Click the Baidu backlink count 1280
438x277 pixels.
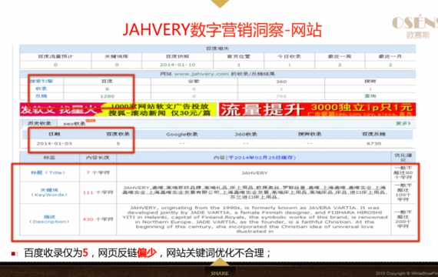[x=108, y=96]
